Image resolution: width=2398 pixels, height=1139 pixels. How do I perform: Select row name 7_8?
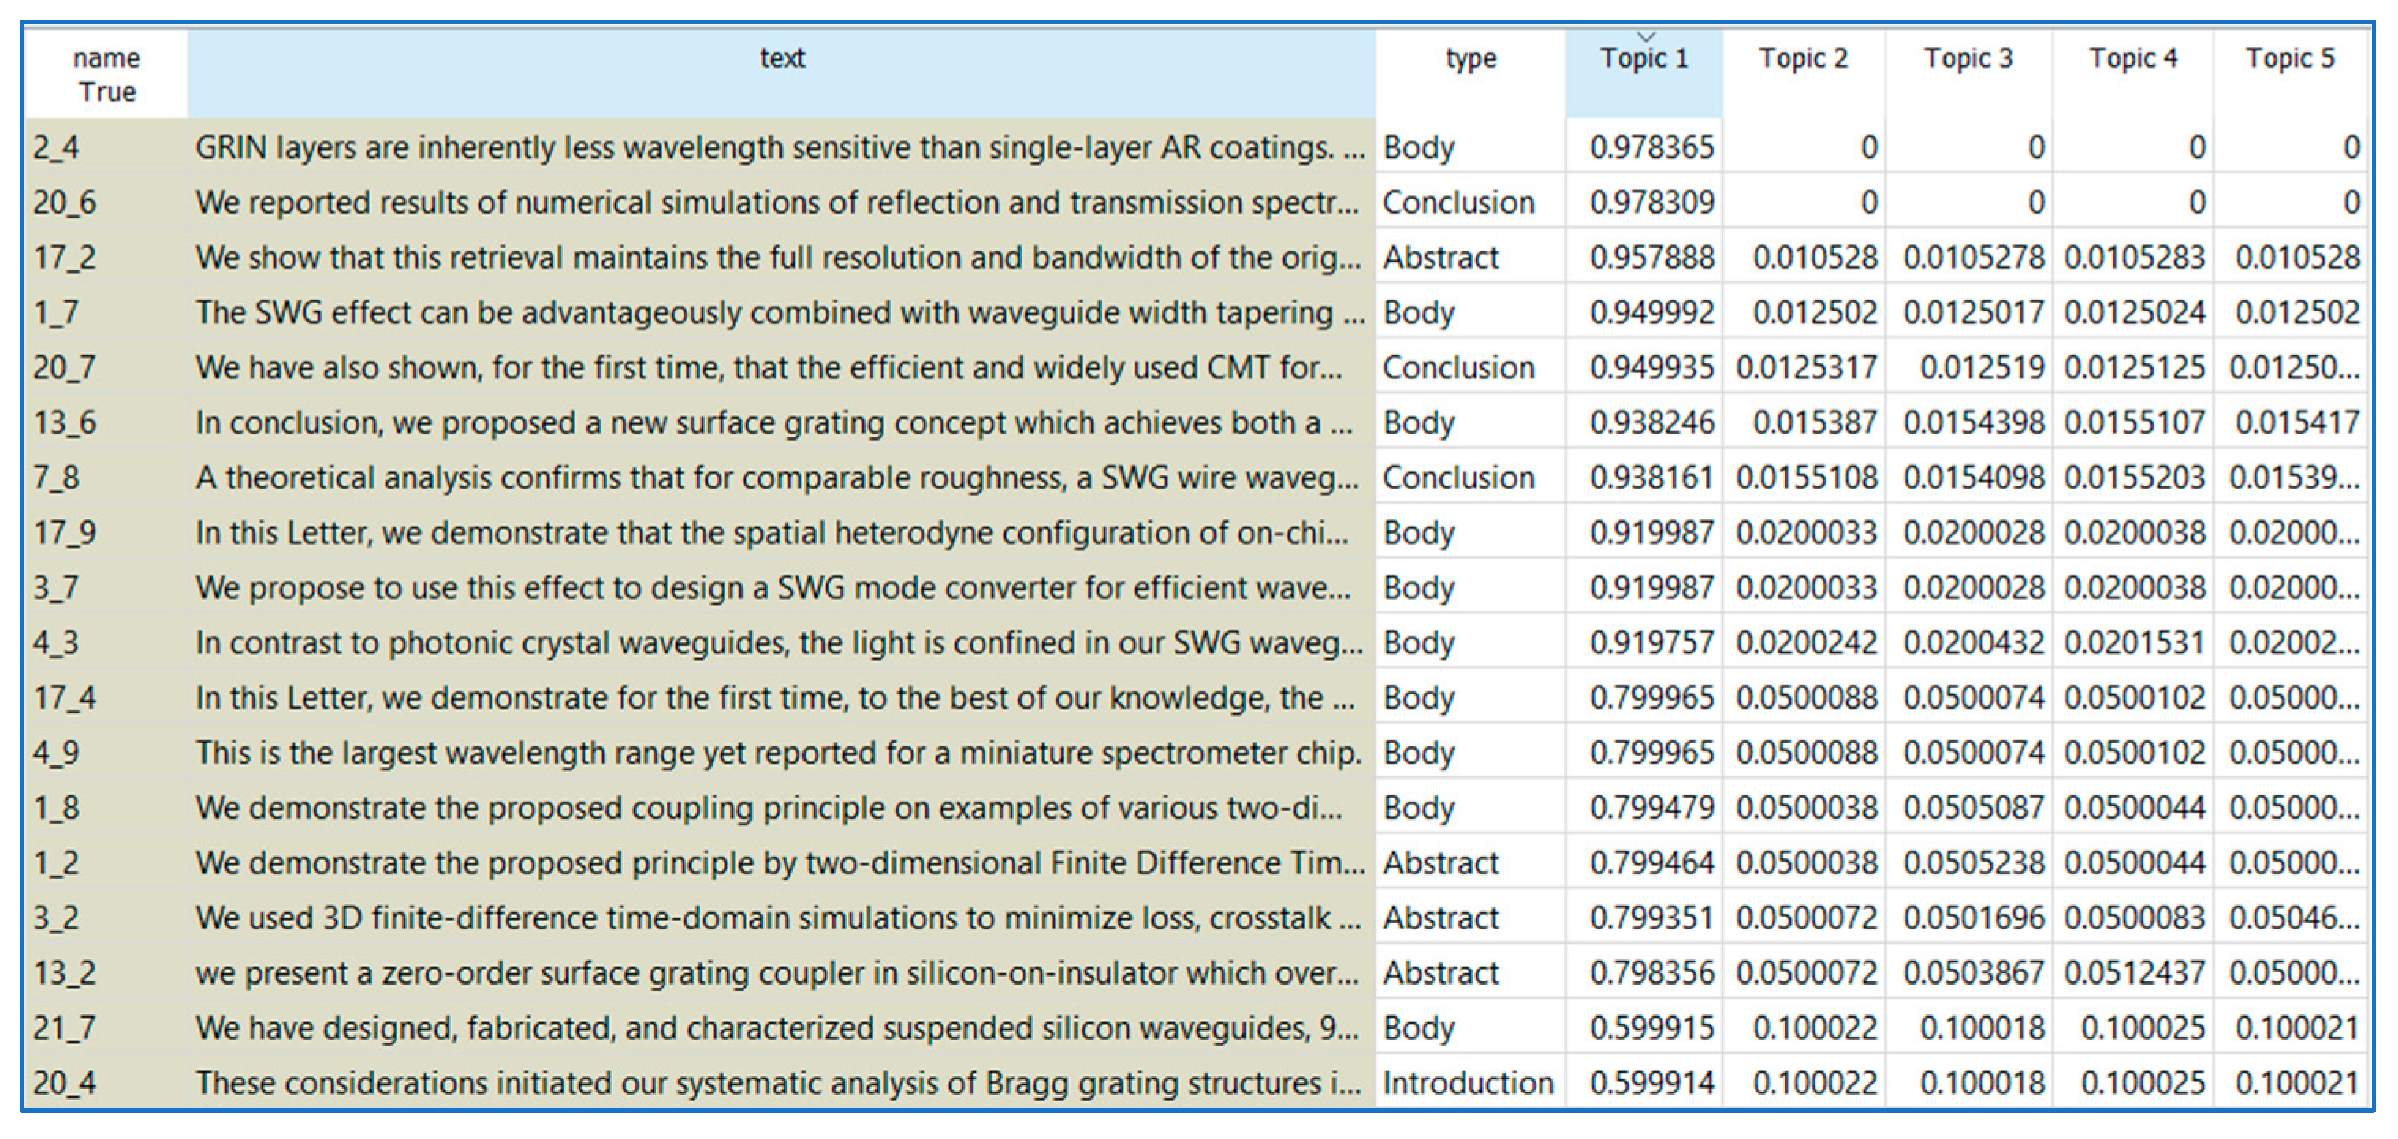56,478
